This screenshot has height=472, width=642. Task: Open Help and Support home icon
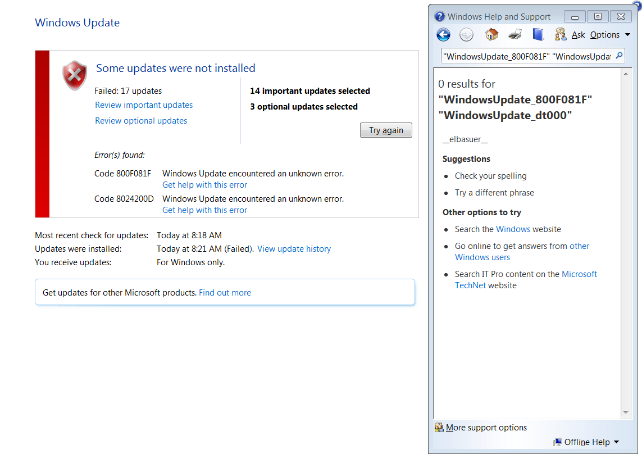pyautogui.click(x=491, y=34)
